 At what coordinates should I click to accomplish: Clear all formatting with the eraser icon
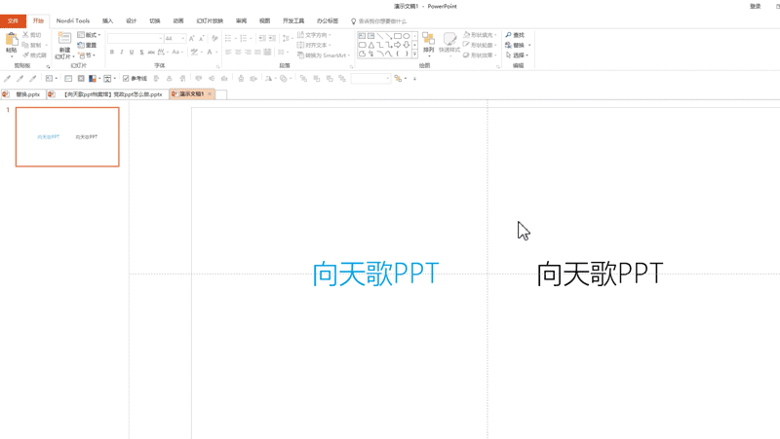coord(214,38)
